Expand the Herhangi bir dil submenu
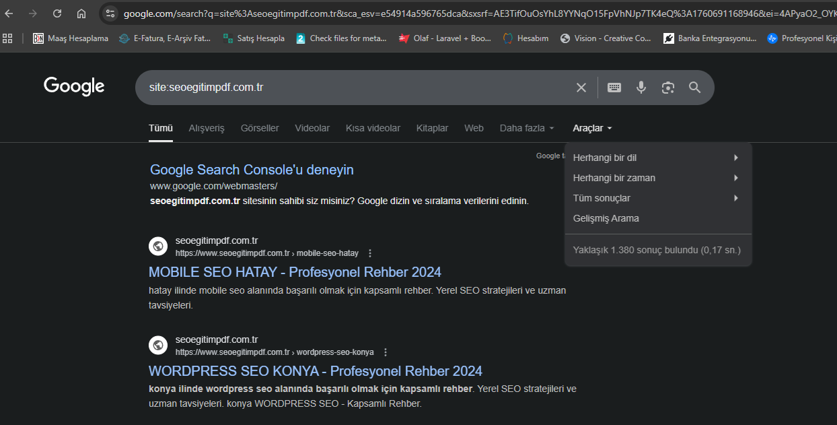 (x=658, y=158)
